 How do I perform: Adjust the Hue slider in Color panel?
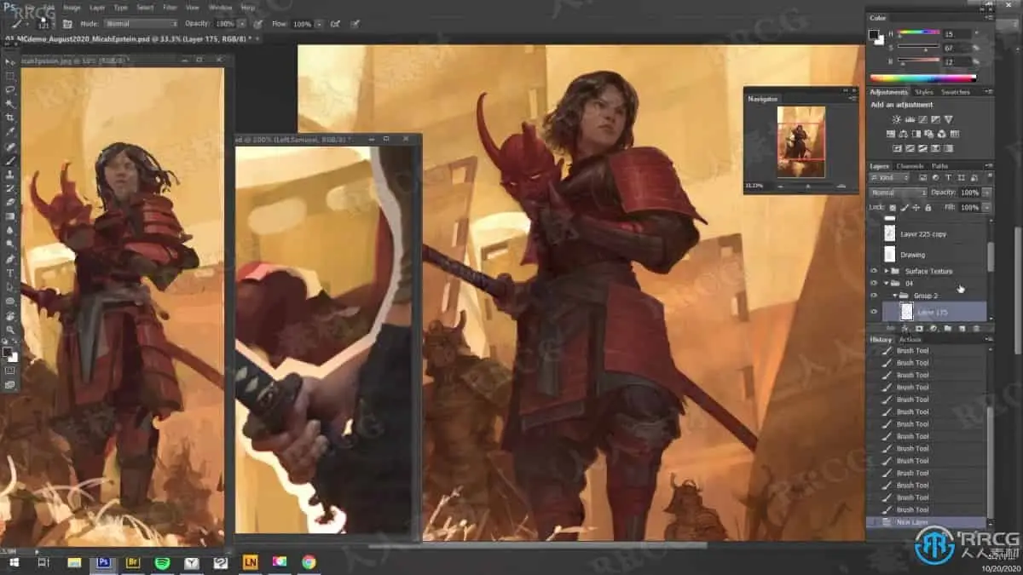(918, 32)
